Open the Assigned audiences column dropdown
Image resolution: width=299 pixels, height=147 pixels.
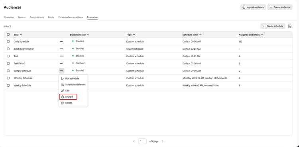click(x=262, y=35)
